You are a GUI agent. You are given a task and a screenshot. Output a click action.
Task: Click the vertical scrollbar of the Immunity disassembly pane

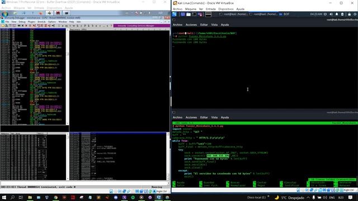(67, 76)
